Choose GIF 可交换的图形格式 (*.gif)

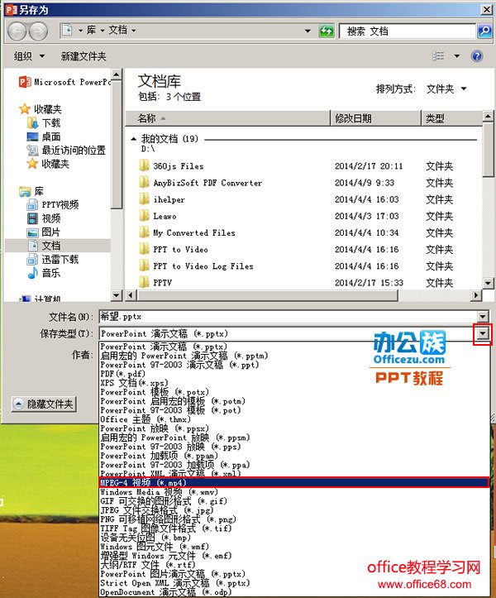pyautogui.click(x=294, y=501)
